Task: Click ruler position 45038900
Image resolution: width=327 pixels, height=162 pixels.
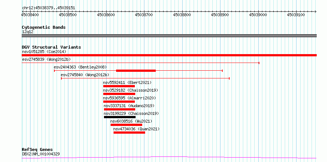Action: [x=220, y=15]
